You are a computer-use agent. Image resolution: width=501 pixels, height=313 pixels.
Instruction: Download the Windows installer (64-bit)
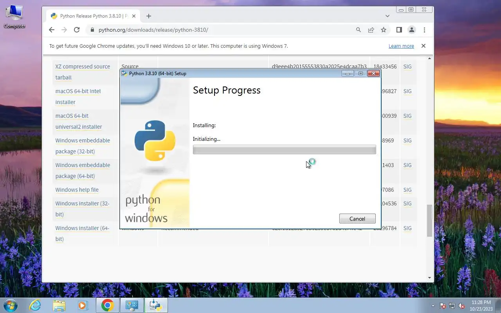pos(82,234)
